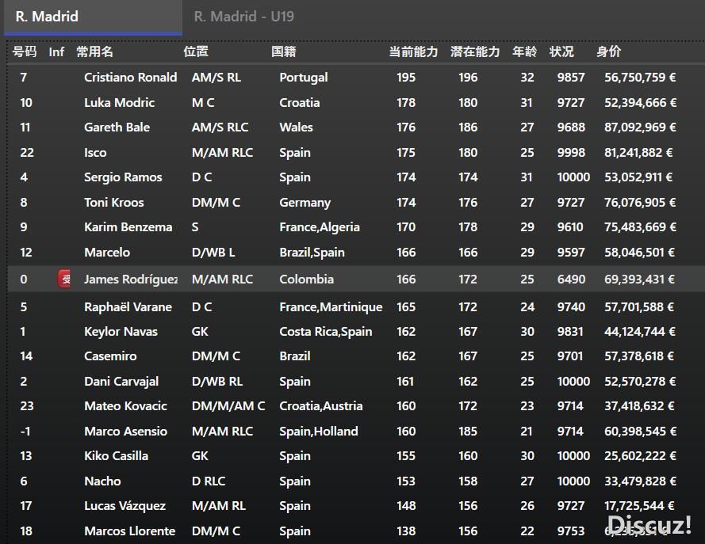Click Nacho's value 33,479,828 €
Screen dimensions: 705x544
[x=640, y=481]
